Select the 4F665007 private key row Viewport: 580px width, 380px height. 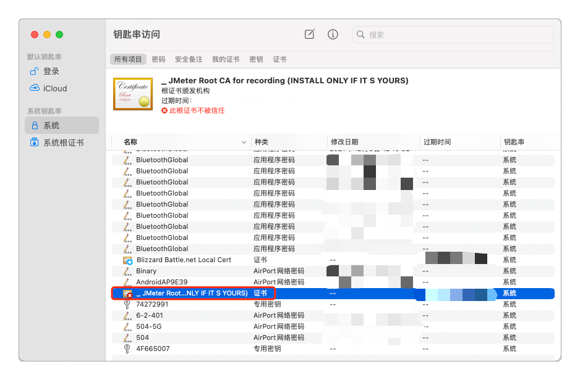coord(333,349)
